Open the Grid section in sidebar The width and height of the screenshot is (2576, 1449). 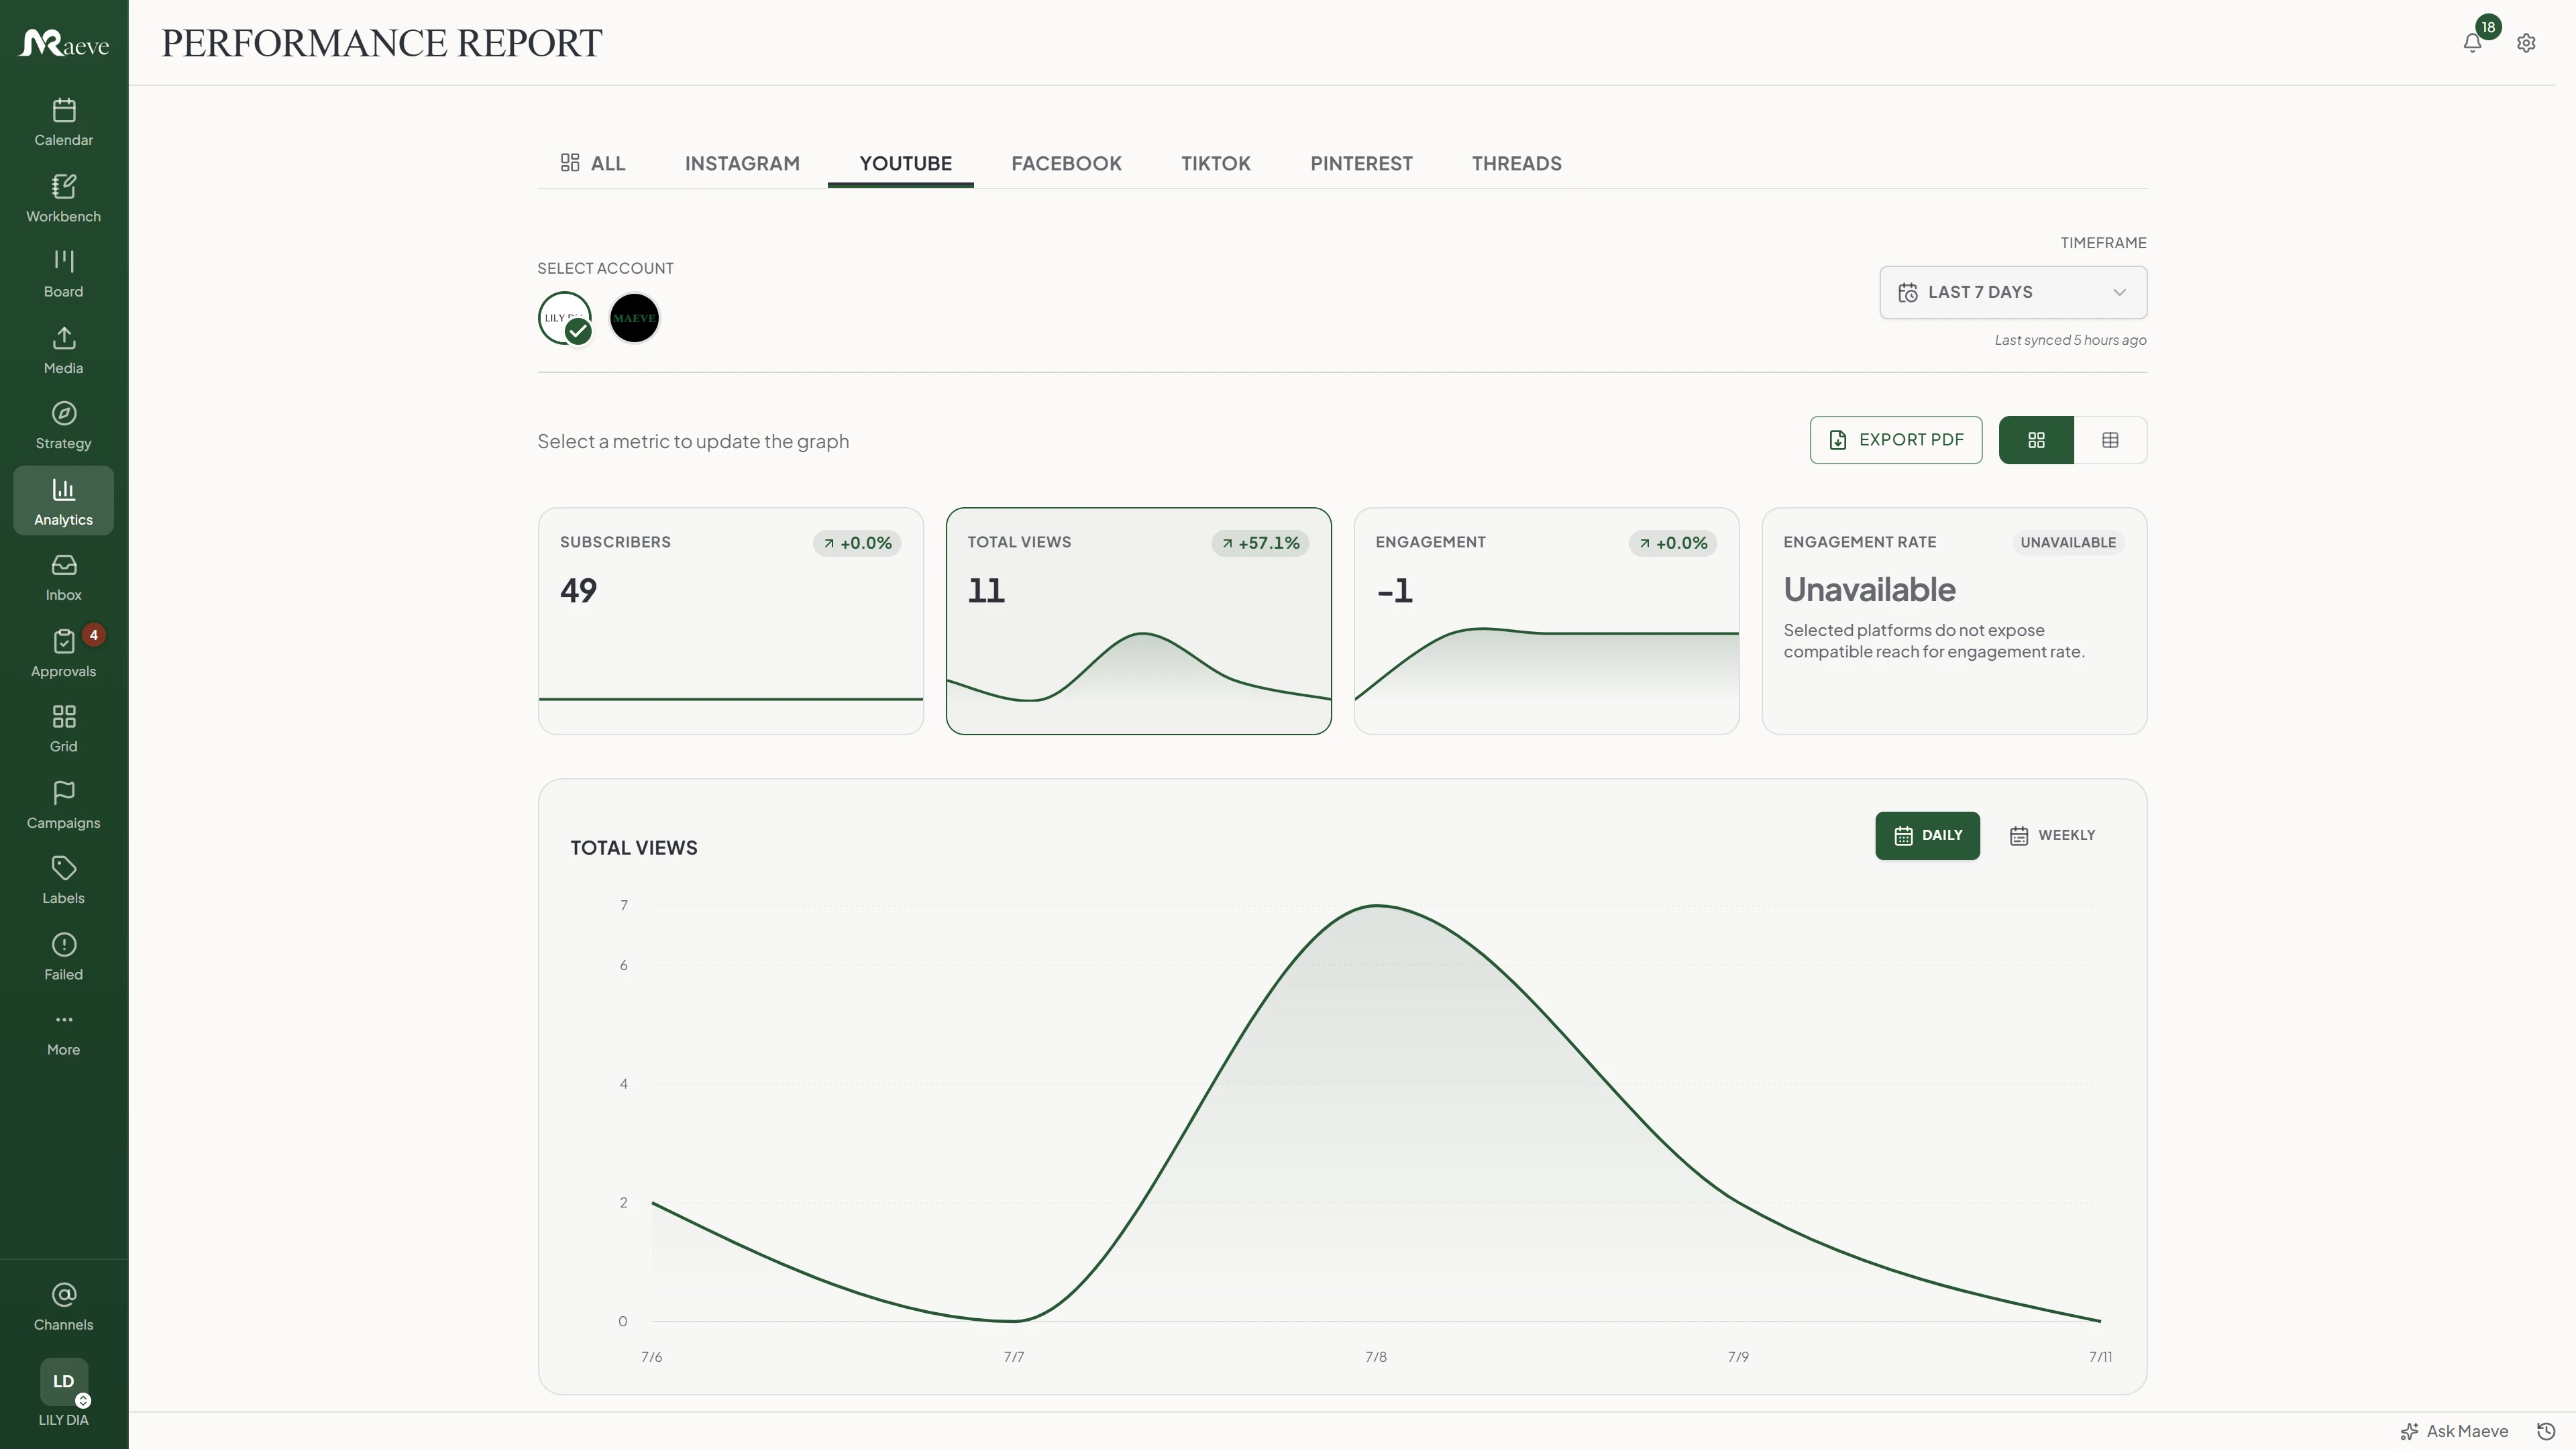(63, 728)
